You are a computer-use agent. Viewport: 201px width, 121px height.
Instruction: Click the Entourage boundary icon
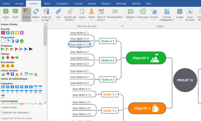[142, 11]
